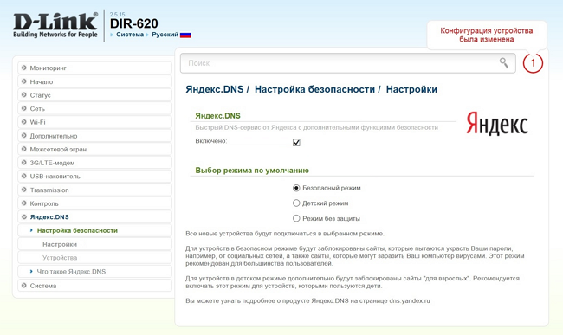Image resolution: width=563 pixels, height=335 pixels.
Task: Open the USB-накопитель menu section
Action: click(94, 176)
